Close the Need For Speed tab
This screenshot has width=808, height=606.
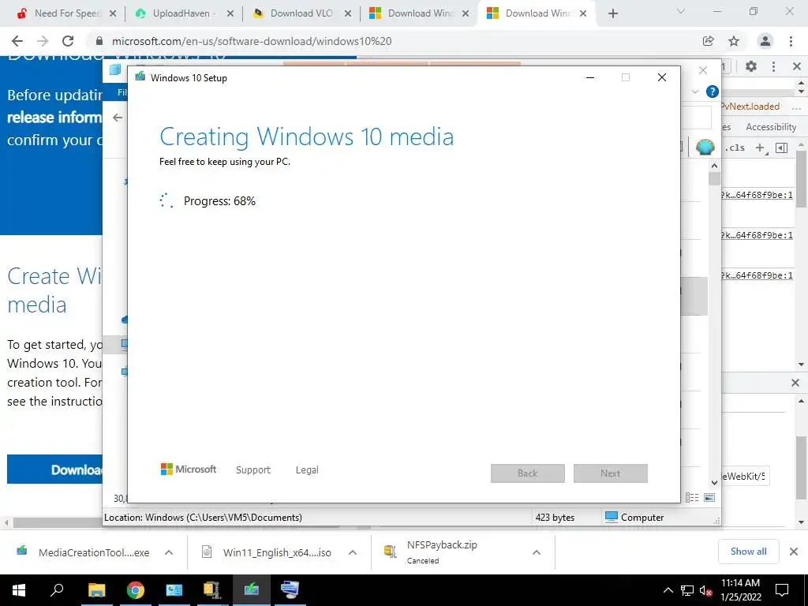[x=113, y=13]
